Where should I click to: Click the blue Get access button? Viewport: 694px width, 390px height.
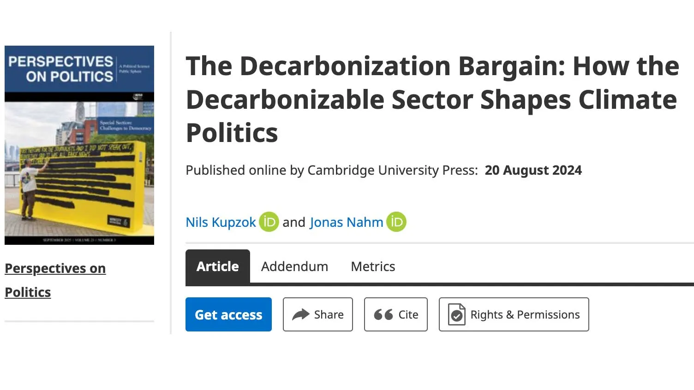(228, 314)
